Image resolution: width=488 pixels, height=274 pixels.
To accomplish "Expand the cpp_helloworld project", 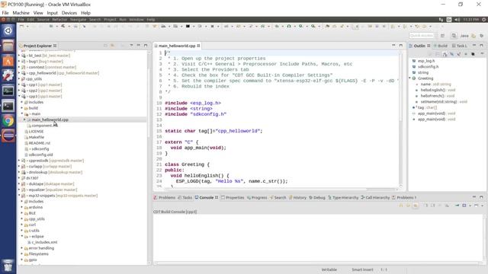I will [x=19, y=73].
